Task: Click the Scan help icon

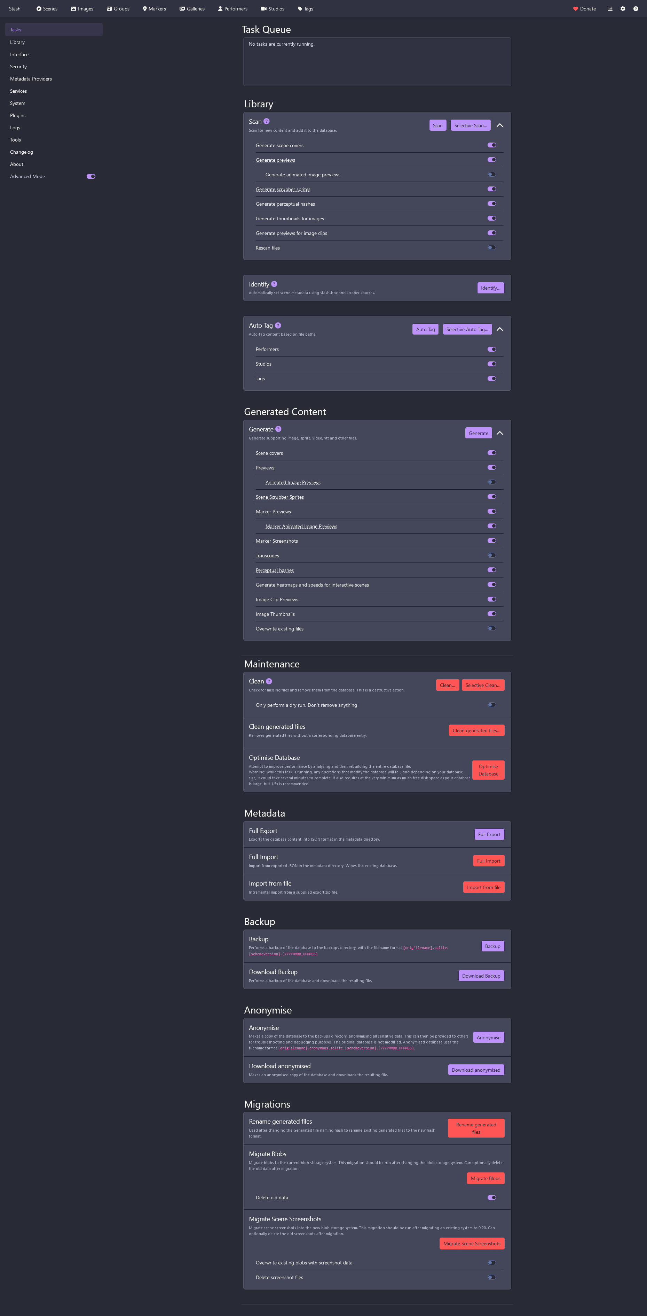Action: 266,122
